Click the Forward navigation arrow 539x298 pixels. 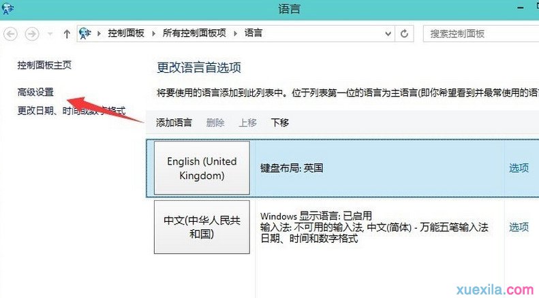32,33
